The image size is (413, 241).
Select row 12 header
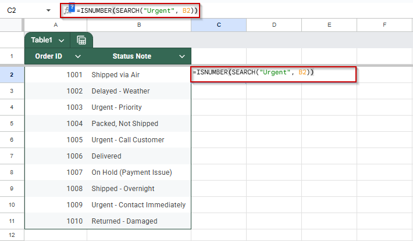pos(12,235)
